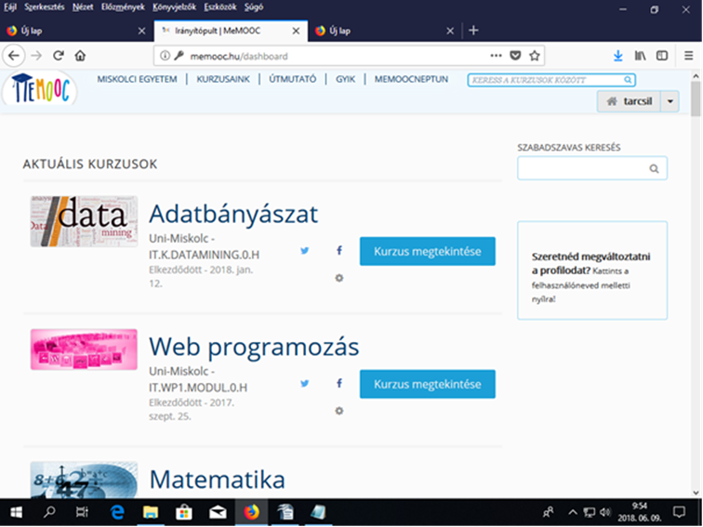The image size is (703, 527).
Task: Open the Firefox home page icon
Action: coord(80,56)
